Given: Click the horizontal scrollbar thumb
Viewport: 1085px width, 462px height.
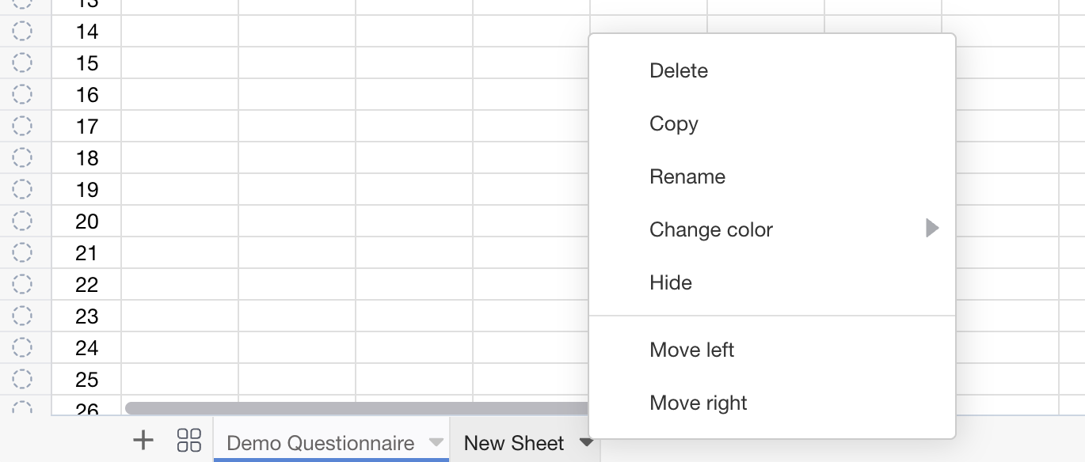Looking at the screenshot, I should 355,406.
